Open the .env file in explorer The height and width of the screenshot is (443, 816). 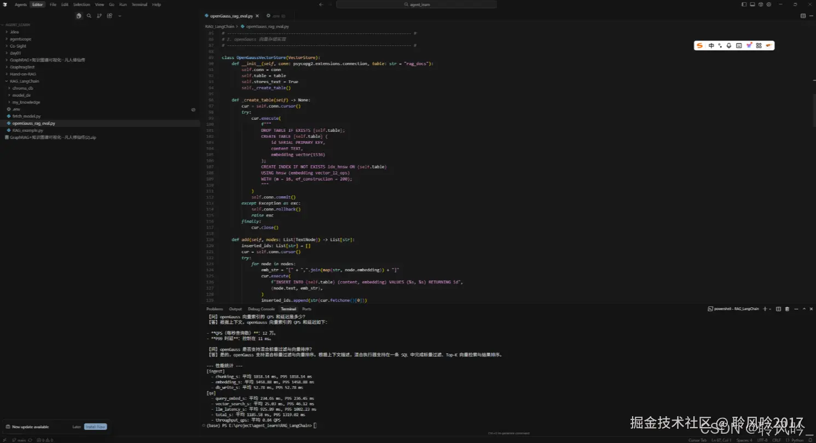pyautogui.click(x=16, y=109)
